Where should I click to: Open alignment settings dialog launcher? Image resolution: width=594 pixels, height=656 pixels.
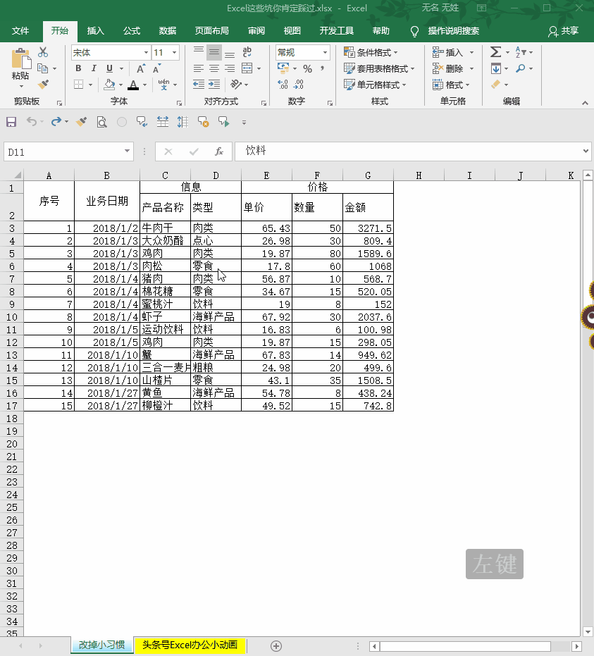click(x=264, y=103)
